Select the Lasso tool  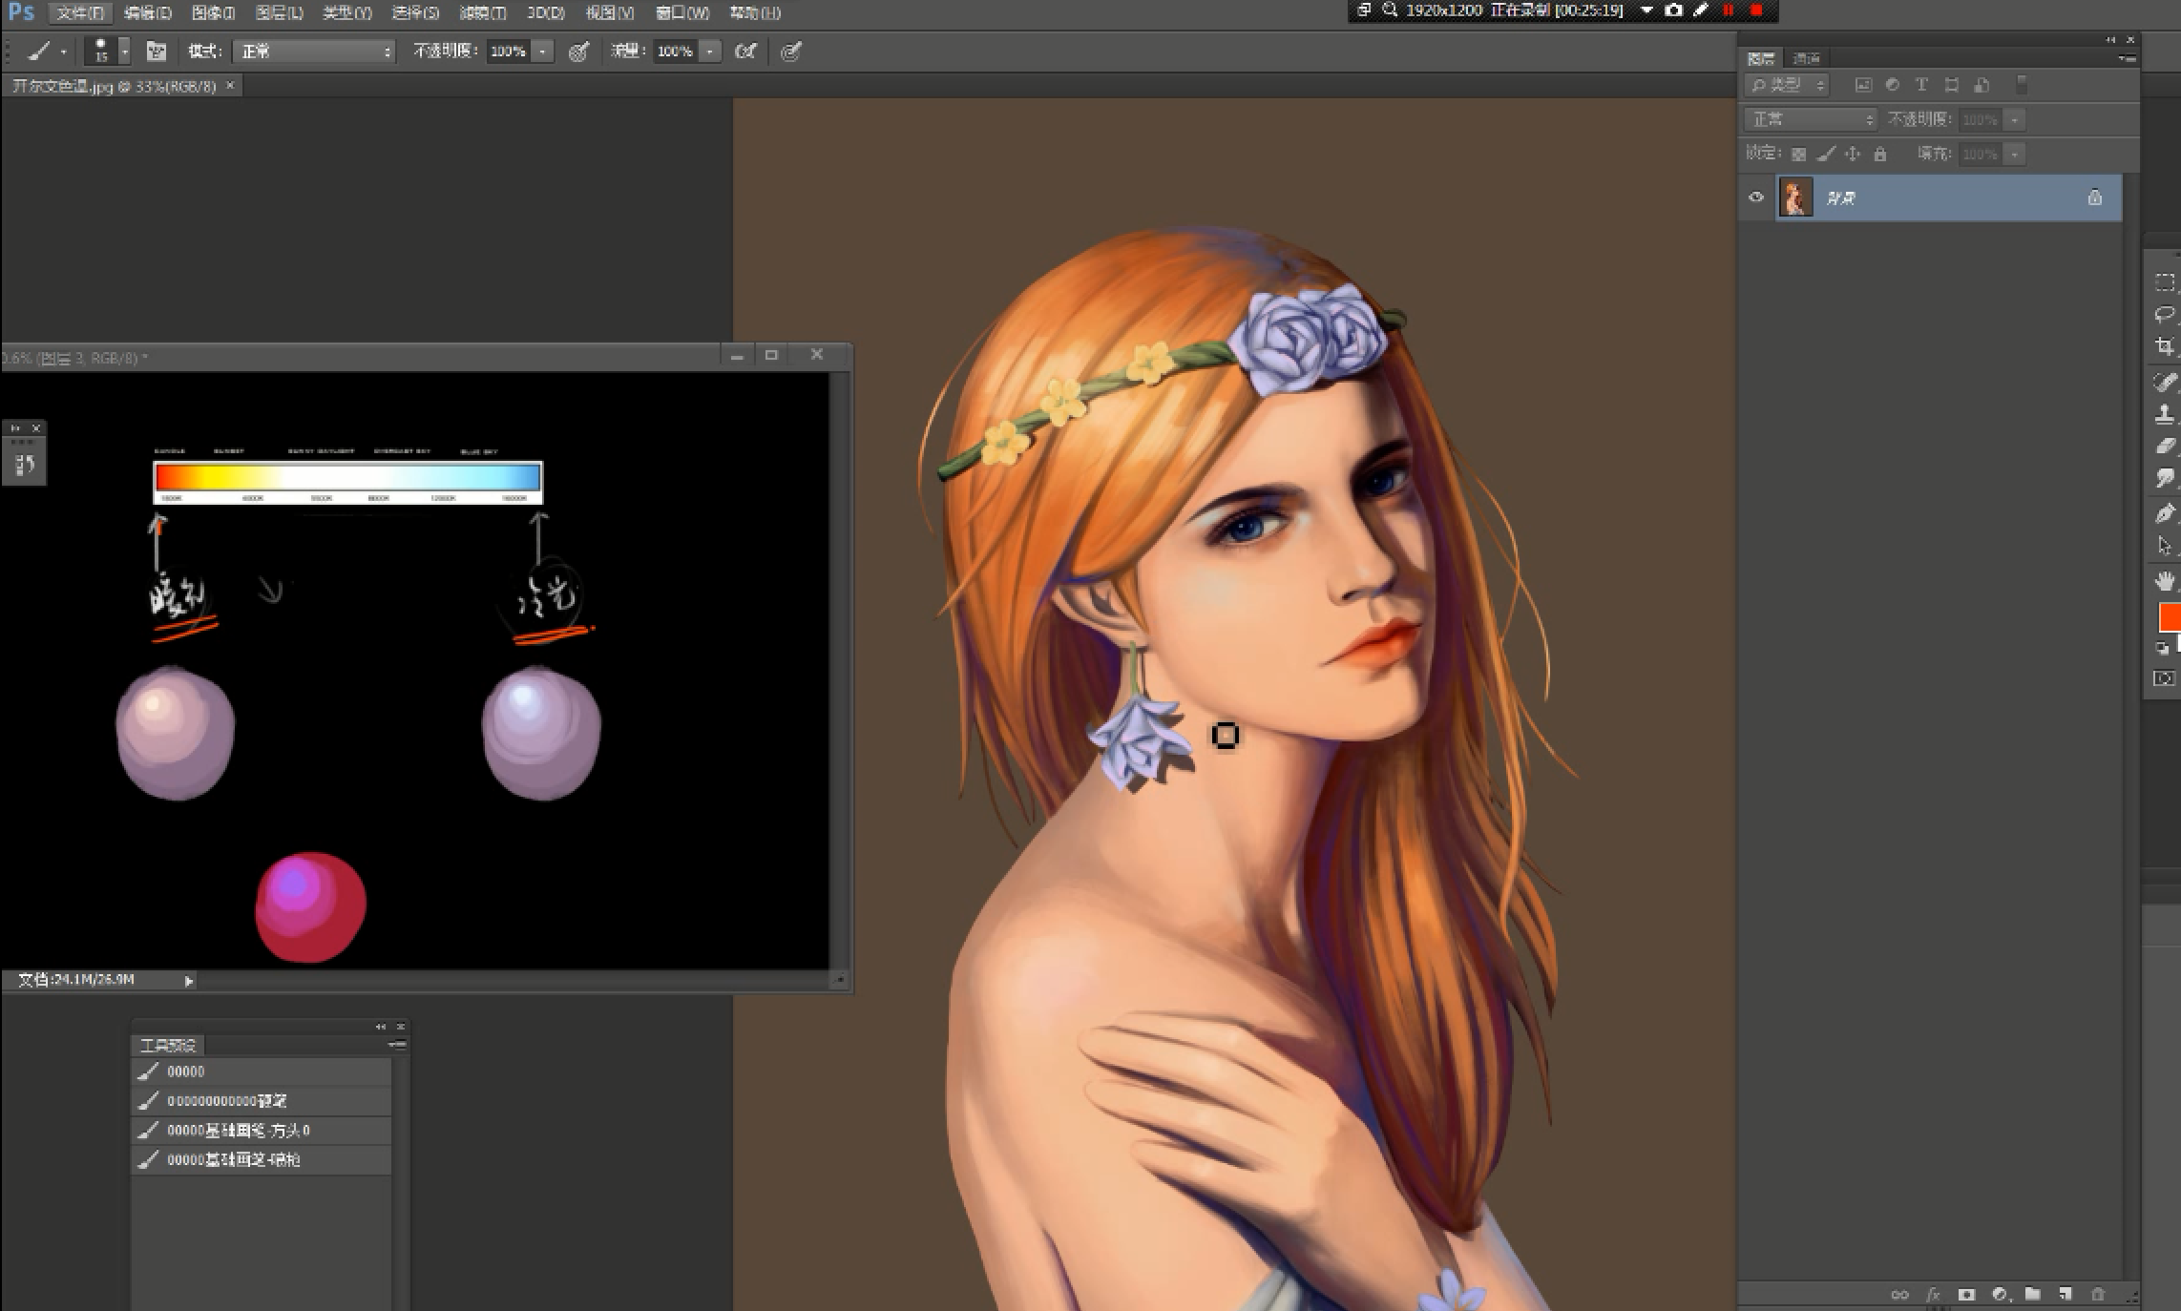coord(2164,314)
